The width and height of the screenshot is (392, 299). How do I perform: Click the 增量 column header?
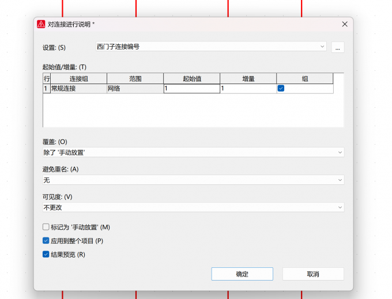click(x=248, y=79)
